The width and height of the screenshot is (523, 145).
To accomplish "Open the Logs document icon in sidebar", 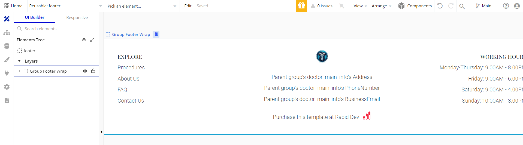I will (x=7, y=100).
